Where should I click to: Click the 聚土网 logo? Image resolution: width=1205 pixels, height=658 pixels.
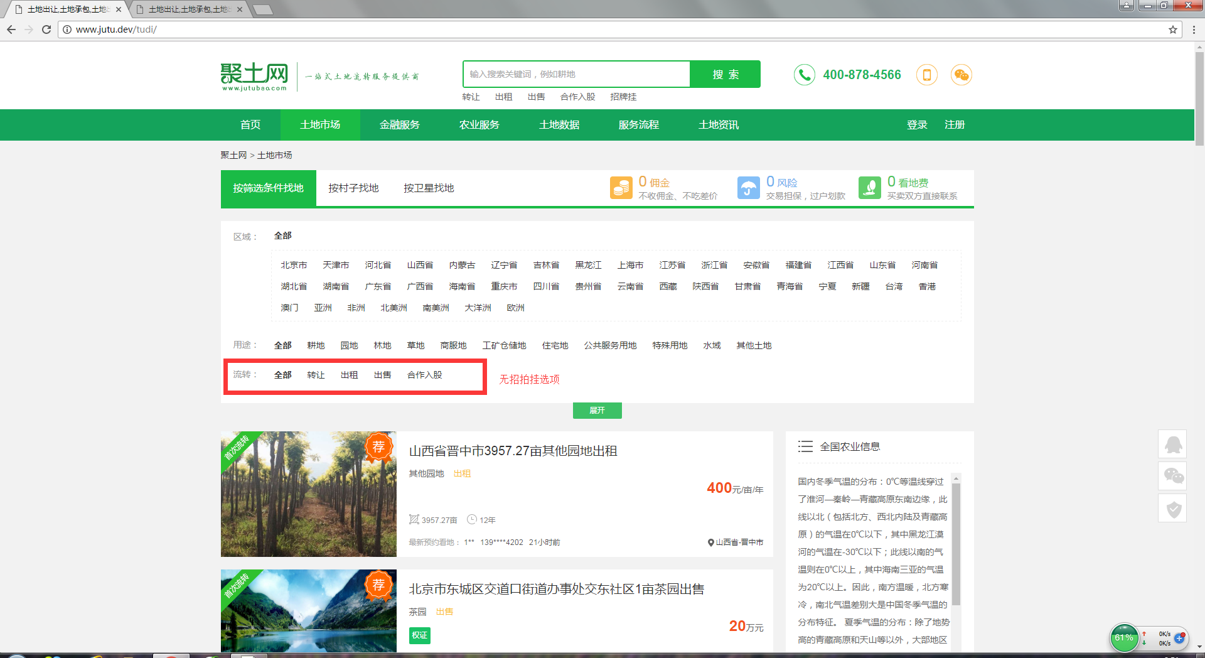[254, 77]
